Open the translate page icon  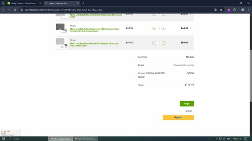[x=216, y=10]
